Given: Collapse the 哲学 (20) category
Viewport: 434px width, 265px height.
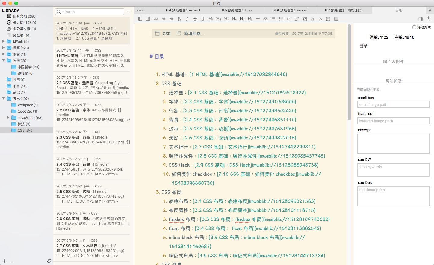Looking at the screenshot, I should (x=4, y=60).
